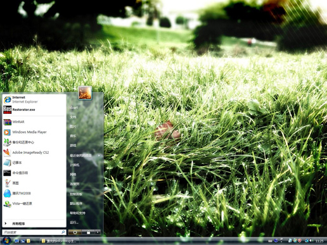Open the shutdown options arrow menu
This screenshot has width=327, height=245.
pos(98,232)
